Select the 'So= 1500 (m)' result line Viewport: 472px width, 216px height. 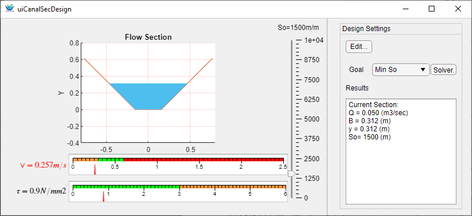(370, 137)
